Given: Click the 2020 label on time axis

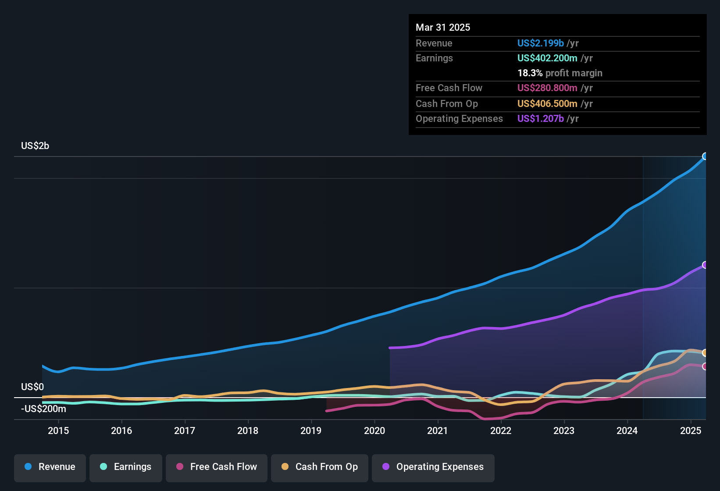Looking at the screenshot, I should (374, 431).
